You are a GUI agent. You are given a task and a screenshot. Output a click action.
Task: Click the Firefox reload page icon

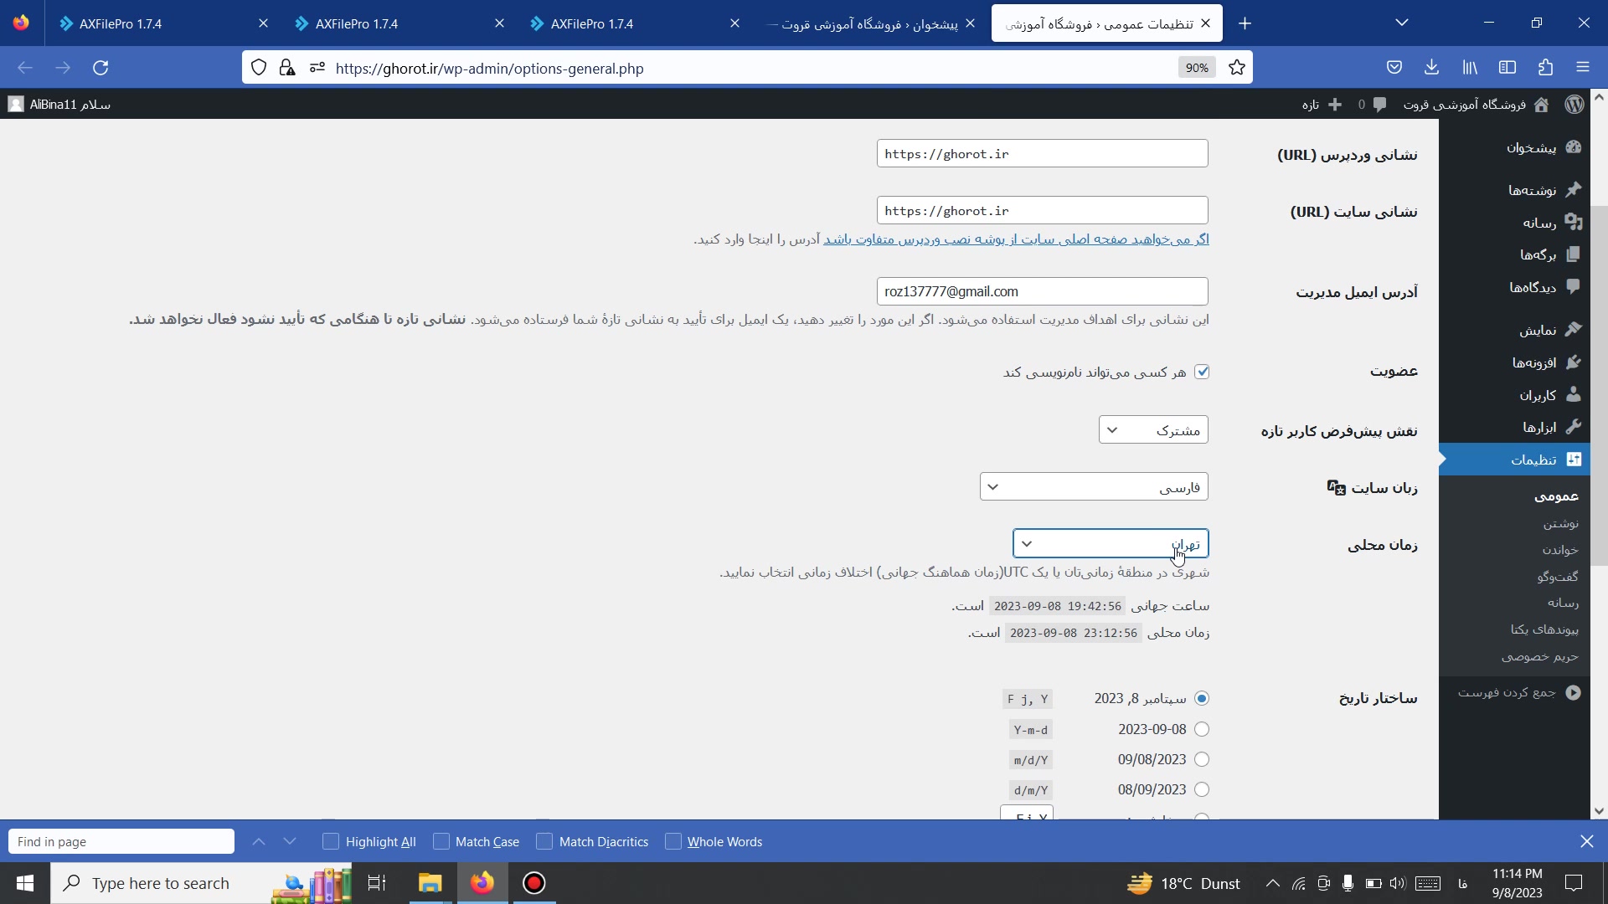tap(100, 68)
